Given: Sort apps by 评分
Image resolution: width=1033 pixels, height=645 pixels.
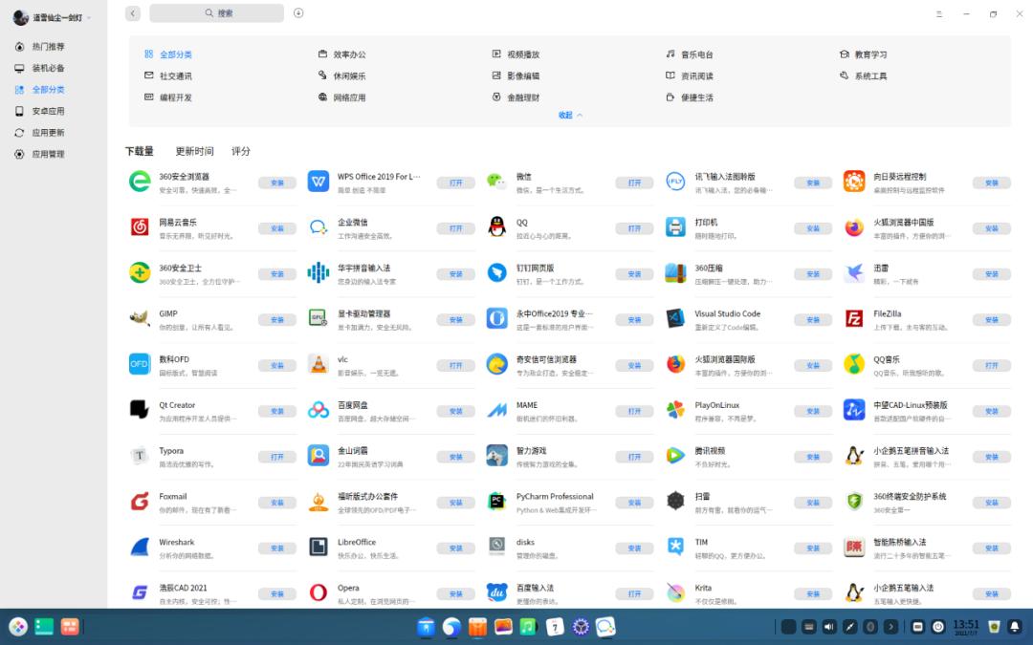Looking at the screenshot, I should [x=240, y=151].
